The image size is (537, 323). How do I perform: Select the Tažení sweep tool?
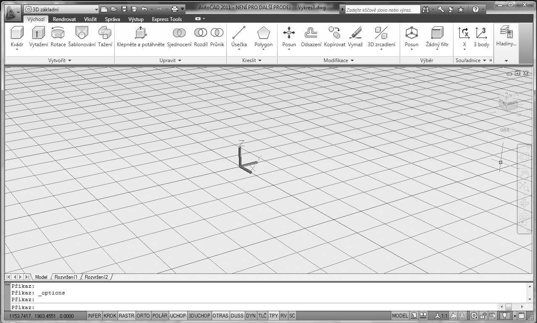105,37
